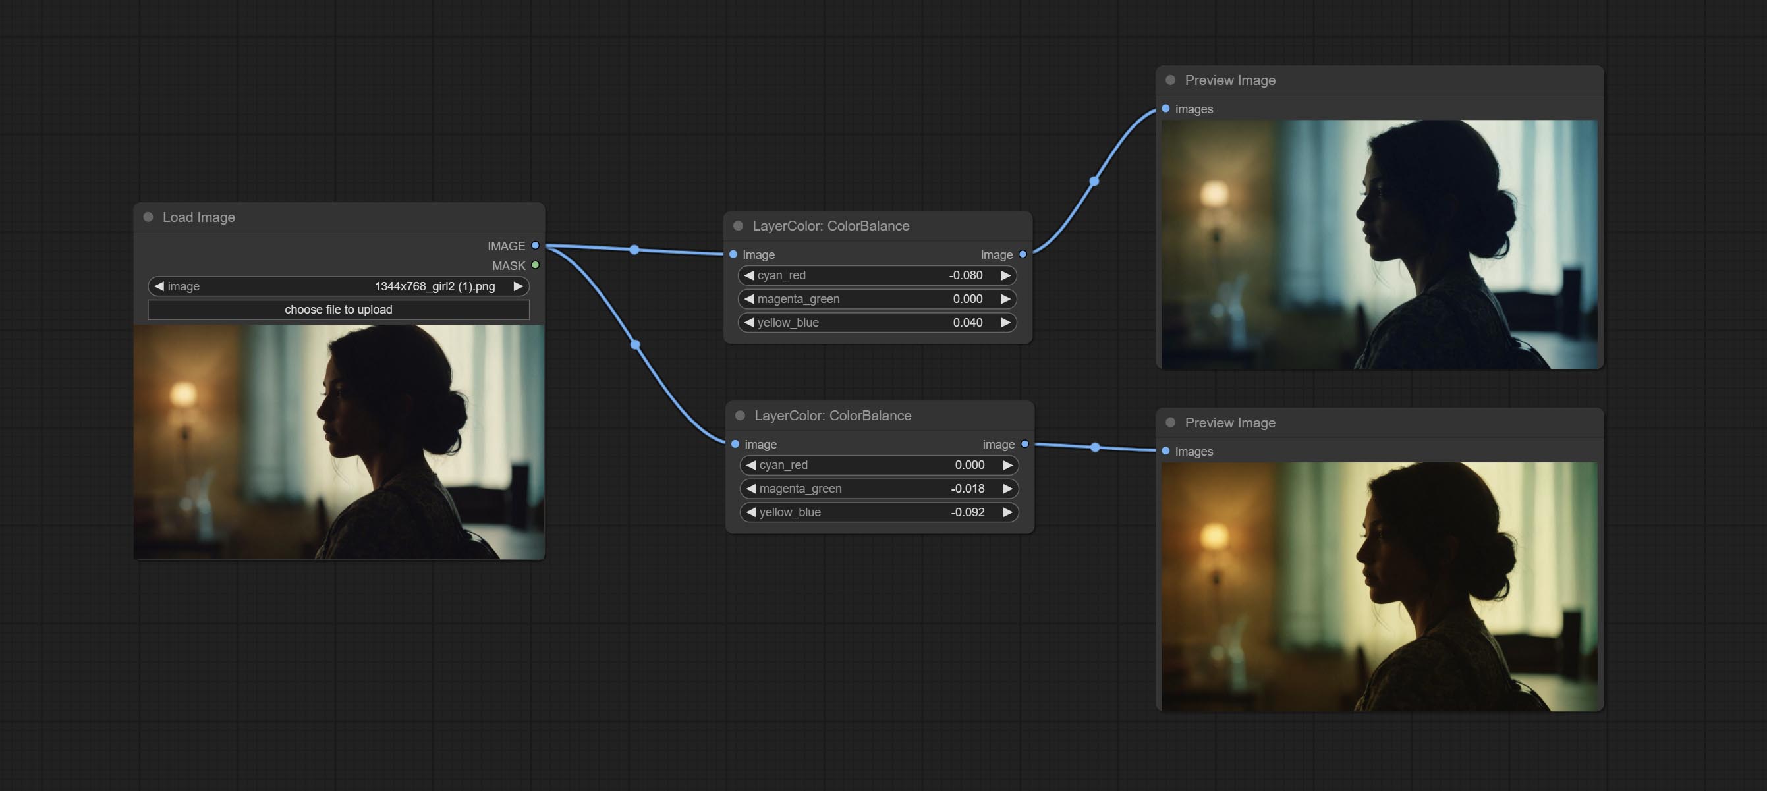This screenshot has height=791, width=1767.
Task: Click choose file to upload button
Action: pos(338,310)
